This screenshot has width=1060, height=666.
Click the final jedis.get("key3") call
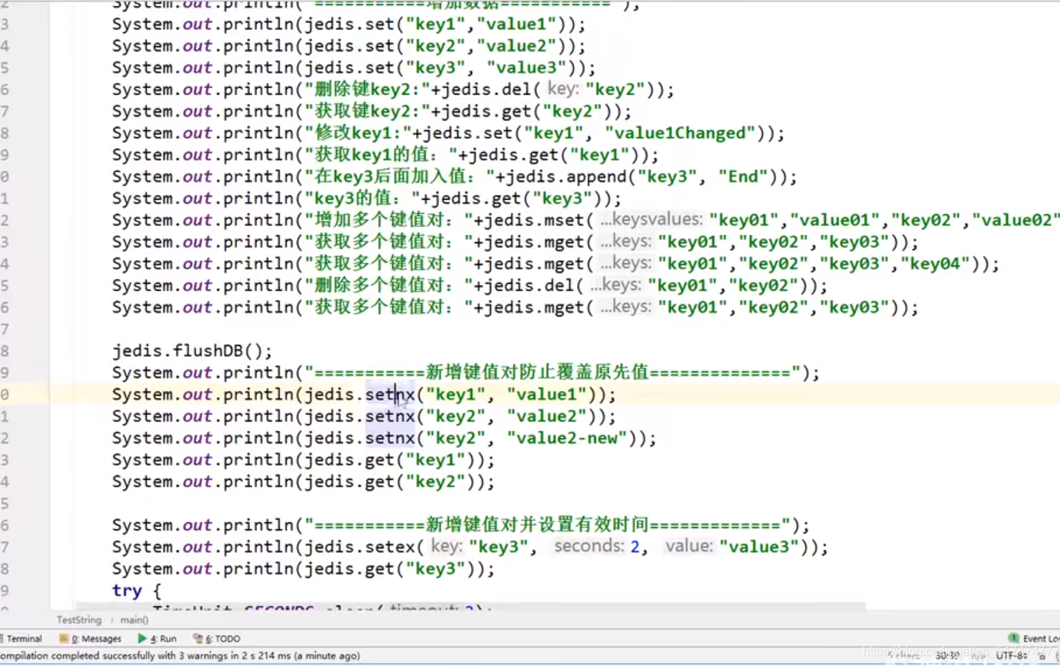tap(390, 569)
